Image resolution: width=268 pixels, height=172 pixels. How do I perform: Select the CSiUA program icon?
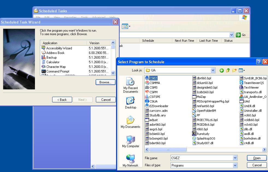pos(147,101)
